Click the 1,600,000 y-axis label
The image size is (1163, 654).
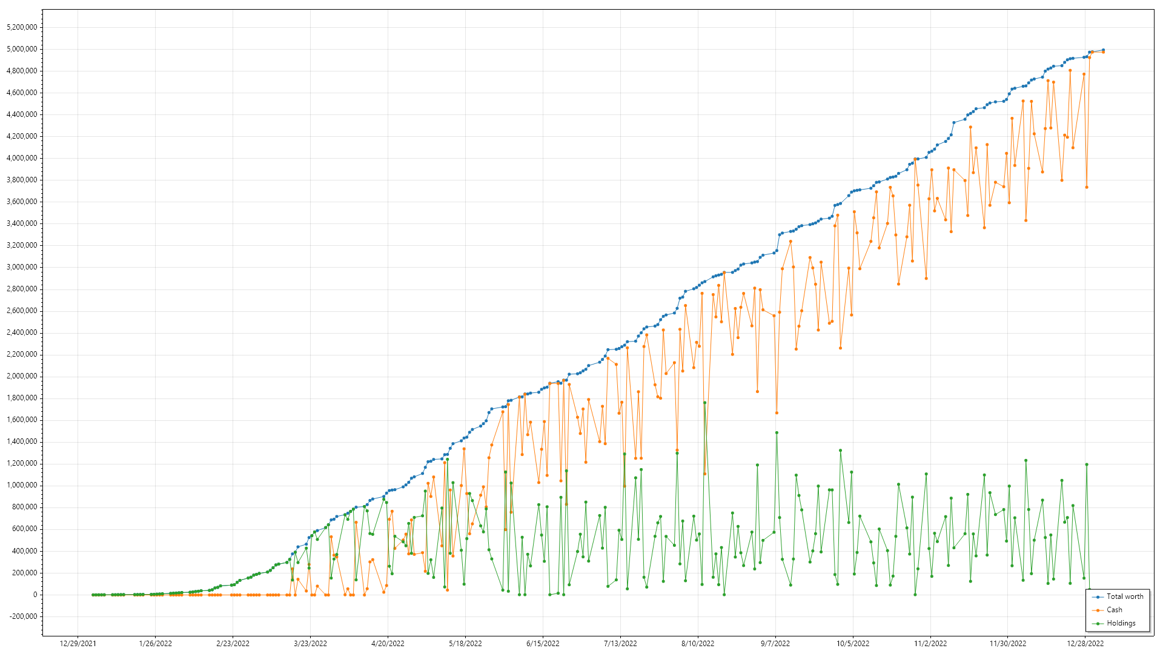[21, 420]
